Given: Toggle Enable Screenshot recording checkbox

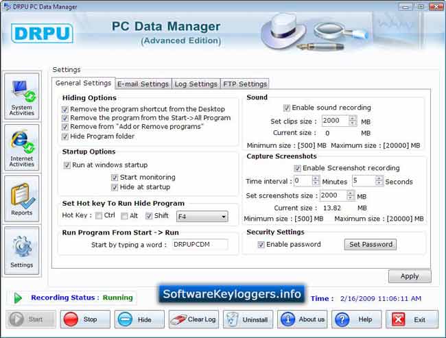Looking at the screenshot, I should [297, 168].
